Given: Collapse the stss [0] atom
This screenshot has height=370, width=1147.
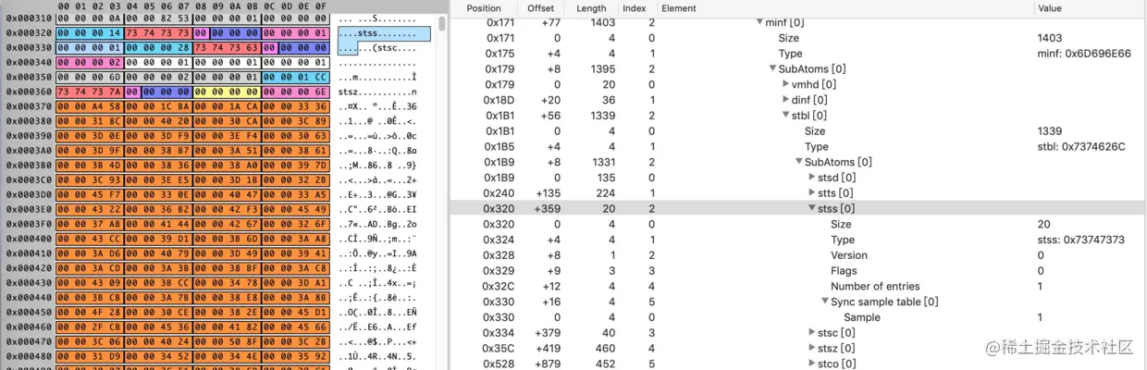Looking at the screenshot, I should pos(813,209).
